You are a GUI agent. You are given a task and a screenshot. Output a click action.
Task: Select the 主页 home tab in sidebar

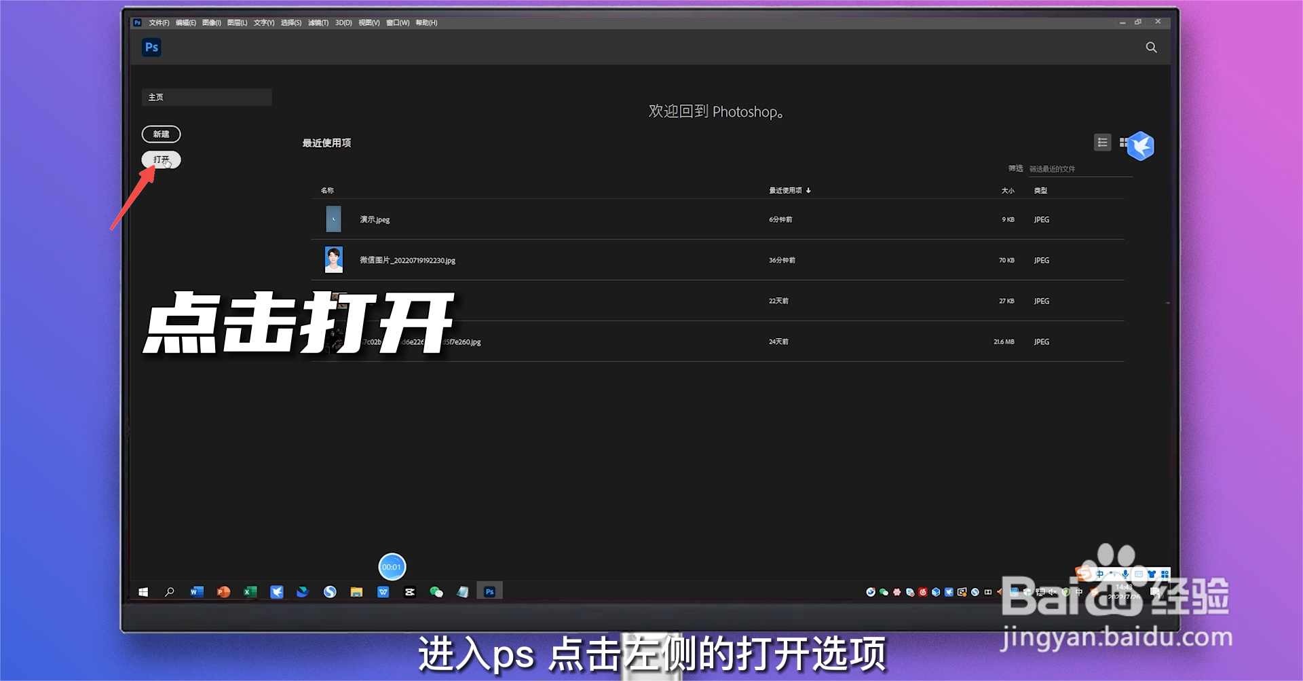tap(207, 97)
